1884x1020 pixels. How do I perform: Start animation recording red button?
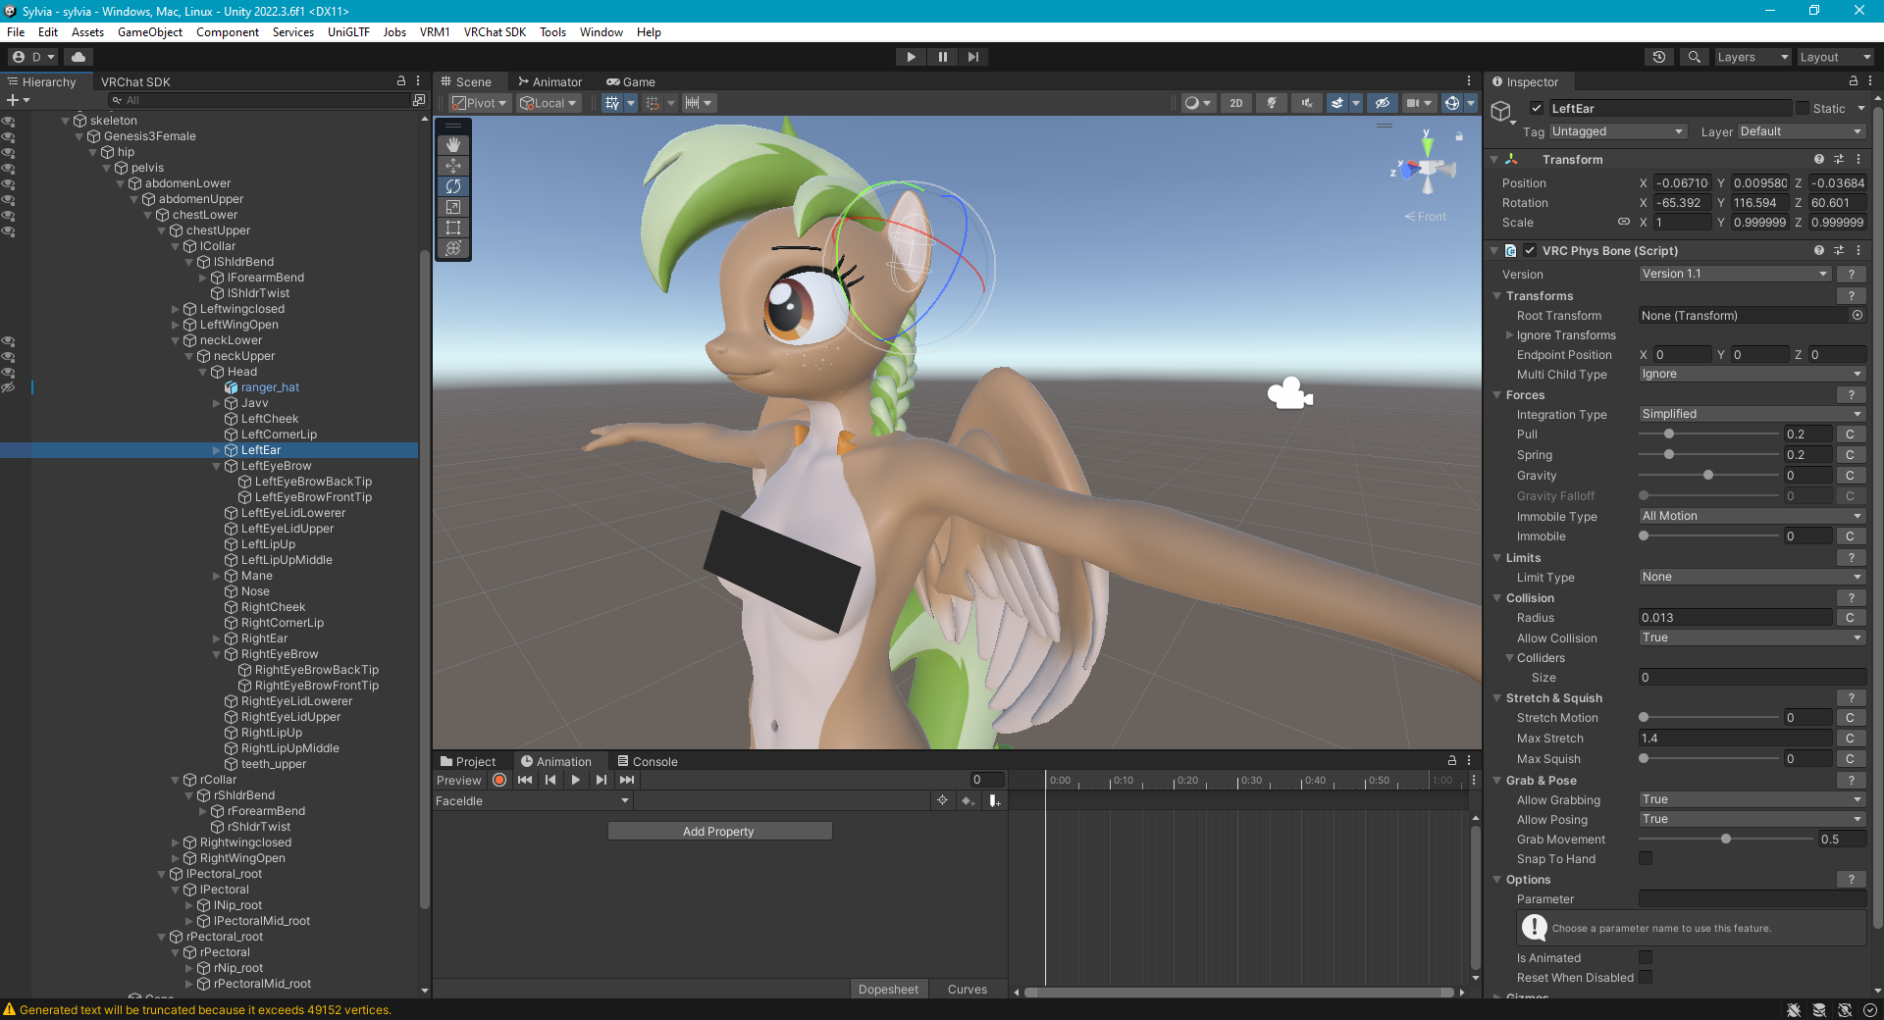(x=499, y=780)
